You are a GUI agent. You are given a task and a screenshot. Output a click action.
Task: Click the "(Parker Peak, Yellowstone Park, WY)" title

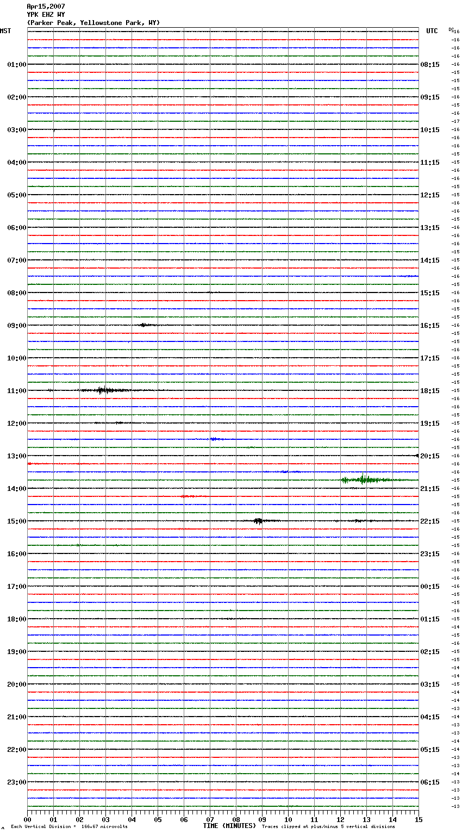click(93, 23)
